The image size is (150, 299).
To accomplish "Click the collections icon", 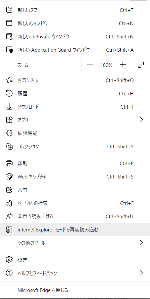I will (9, 146).
